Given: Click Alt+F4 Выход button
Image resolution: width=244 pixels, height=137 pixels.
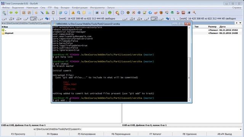Looking at the screenshot, I should coord(225,134).
